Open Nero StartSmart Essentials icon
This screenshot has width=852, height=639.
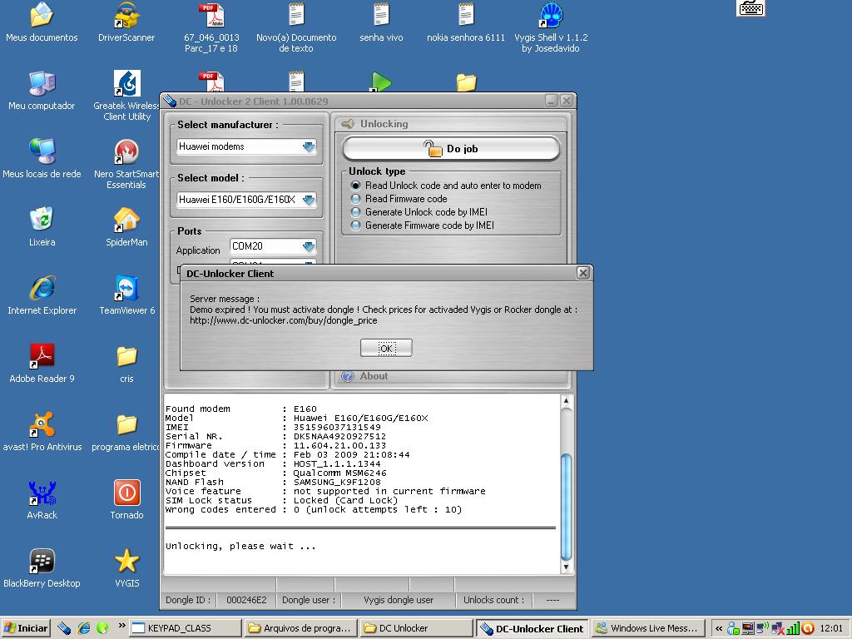[x=126, y=152]
